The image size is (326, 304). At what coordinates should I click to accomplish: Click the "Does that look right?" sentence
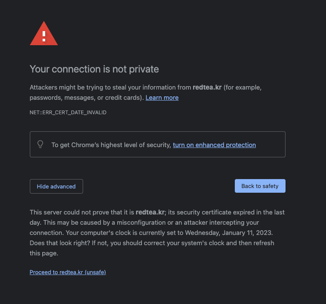(62, 243)
